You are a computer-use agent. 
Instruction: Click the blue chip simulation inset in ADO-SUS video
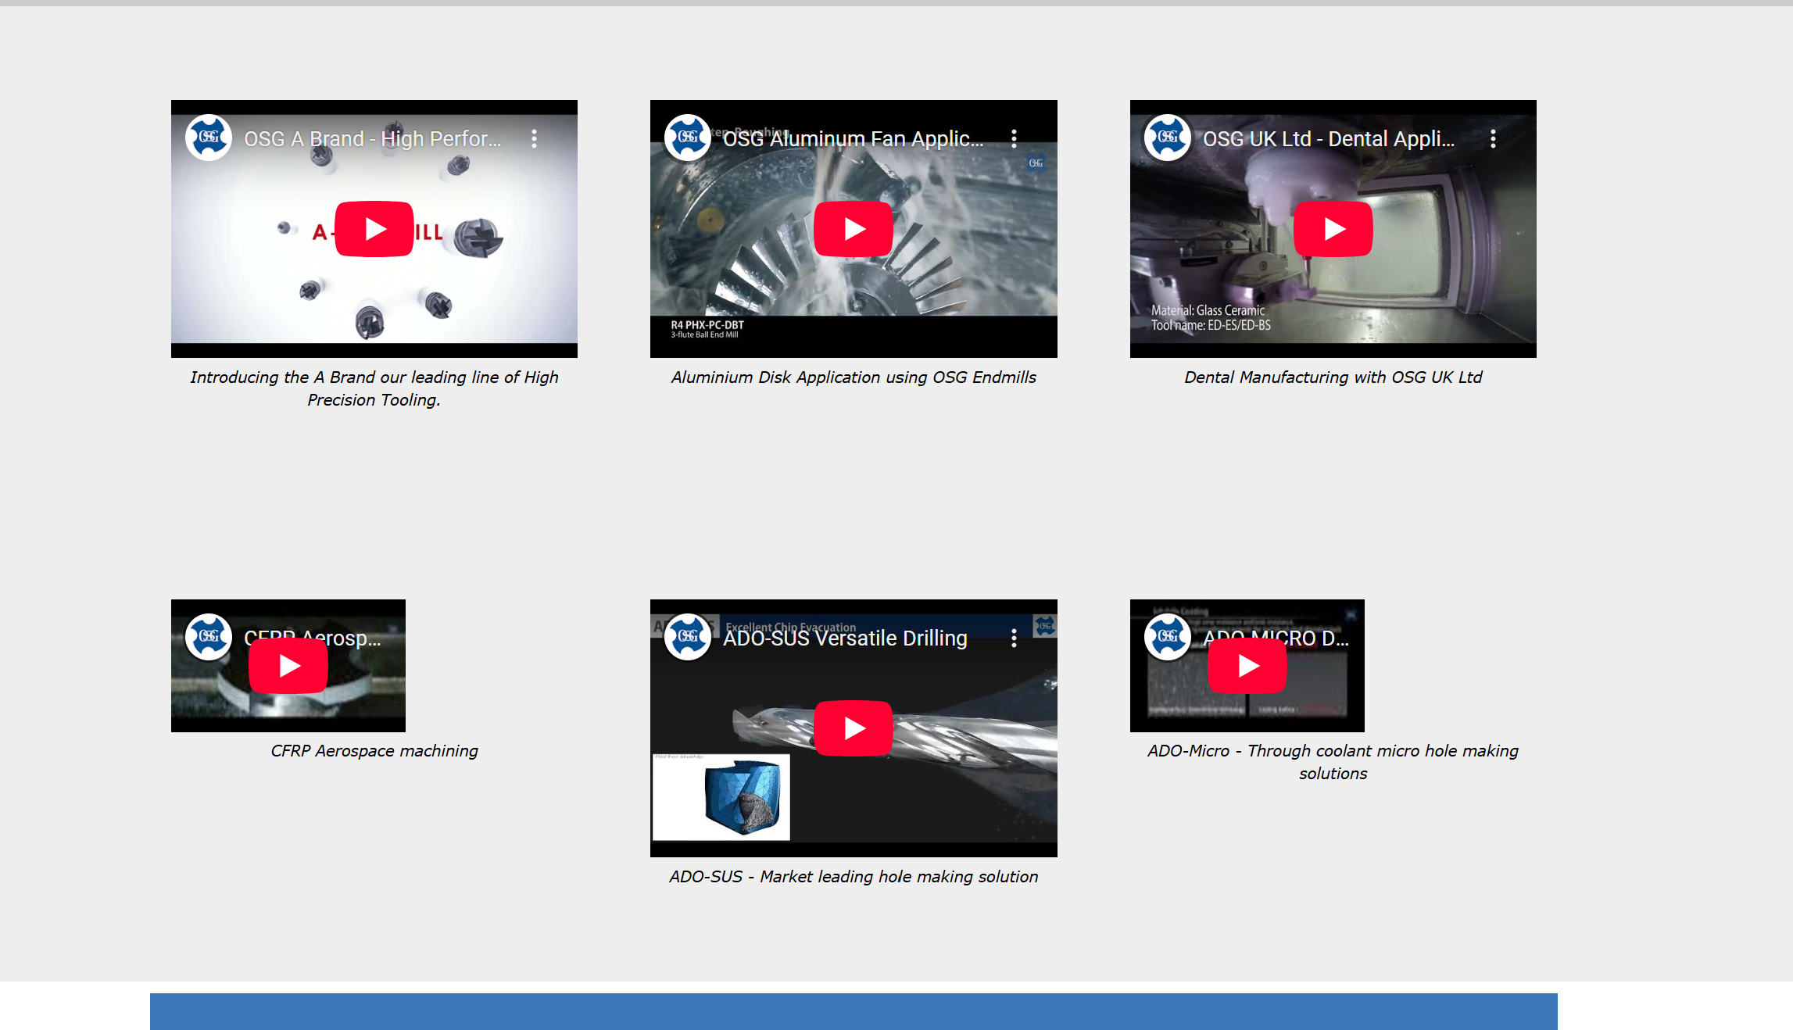tap(721, 797)
